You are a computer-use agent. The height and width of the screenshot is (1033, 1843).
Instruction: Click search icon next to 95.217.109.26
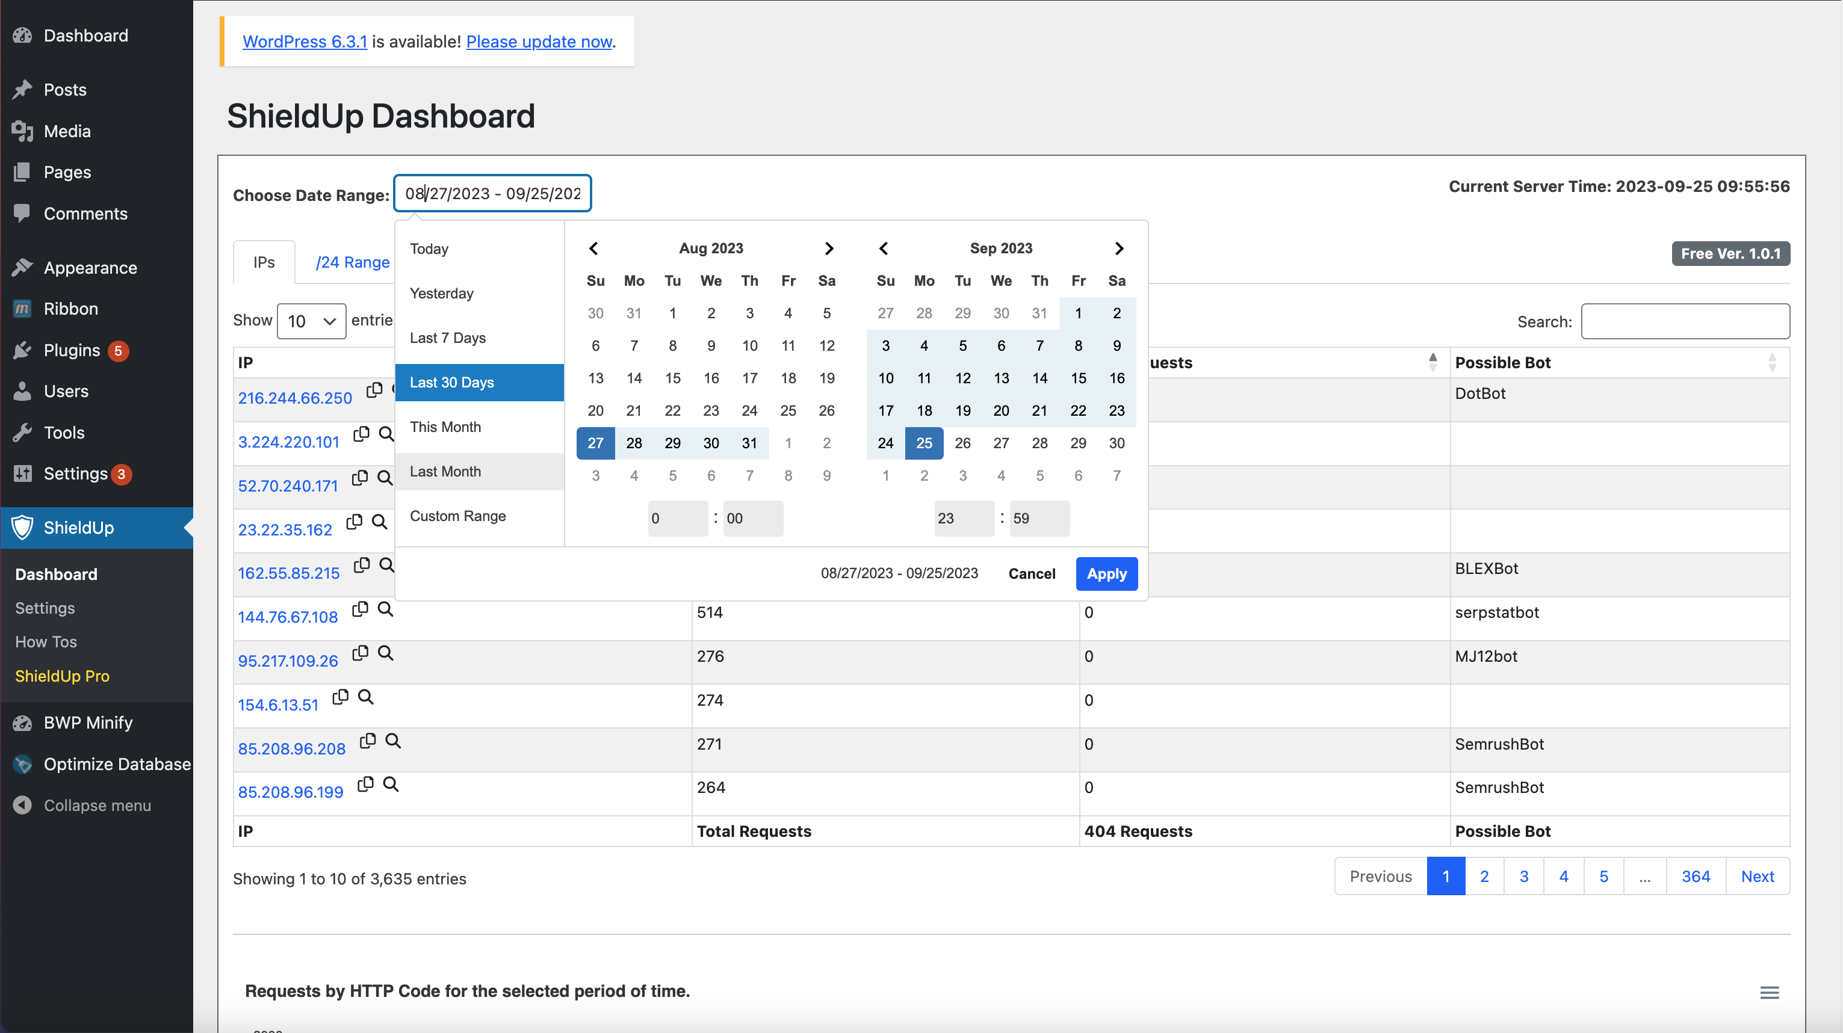(x=386, y=653)
